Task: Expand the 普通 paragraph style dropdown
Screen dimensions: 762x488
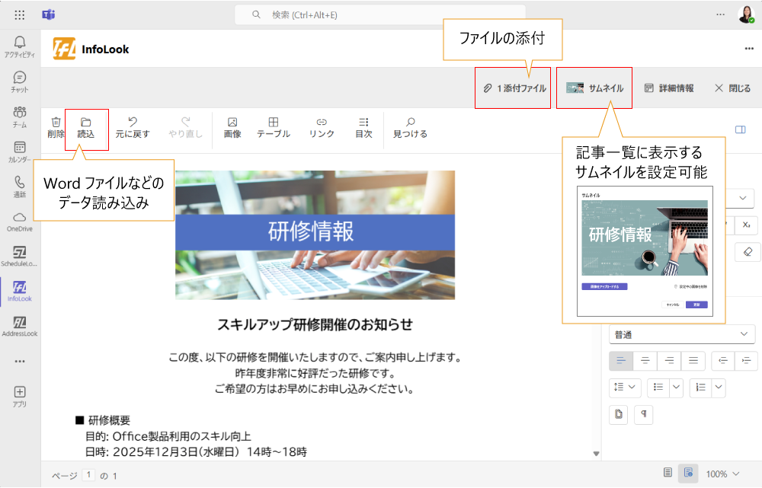Action: (681, 334)
